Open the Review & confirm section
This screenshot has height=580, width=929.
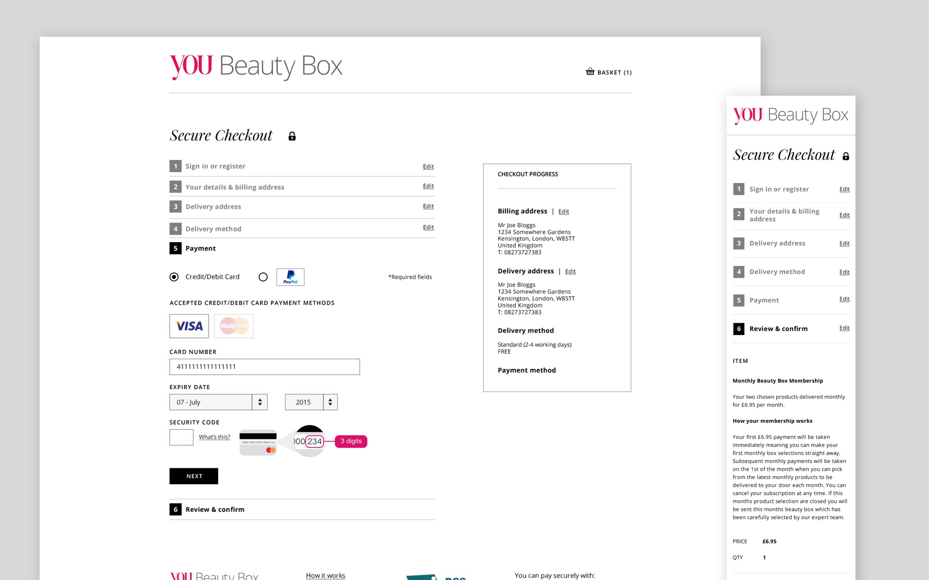coord(215,509)
